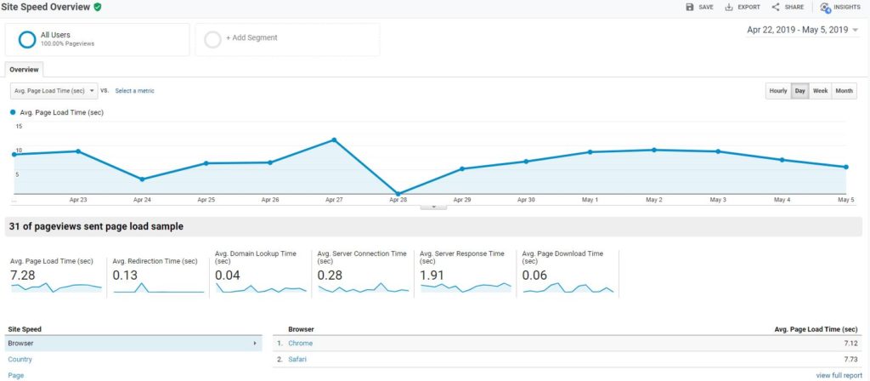Screen dimensions: 870x381
Task: Click the Select a metric link
Action: [135, 90]
